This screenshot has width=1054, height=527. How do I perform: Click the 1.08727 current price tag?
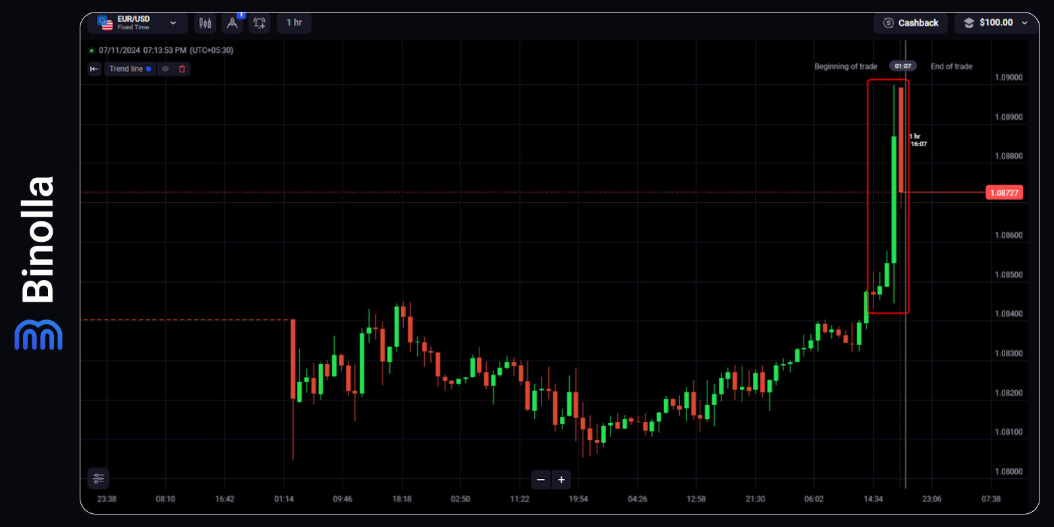click(x=1004, y=192)
